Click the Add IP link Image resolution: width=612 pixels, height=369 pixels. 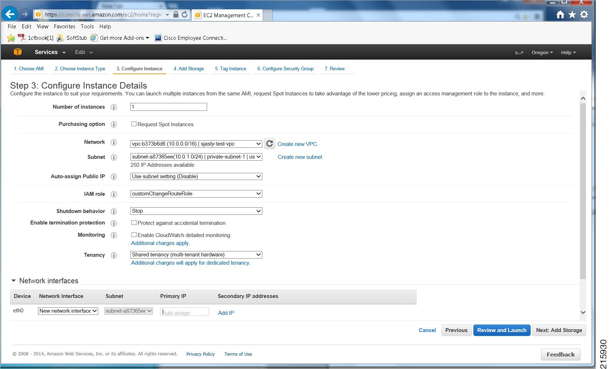point(226,313)
